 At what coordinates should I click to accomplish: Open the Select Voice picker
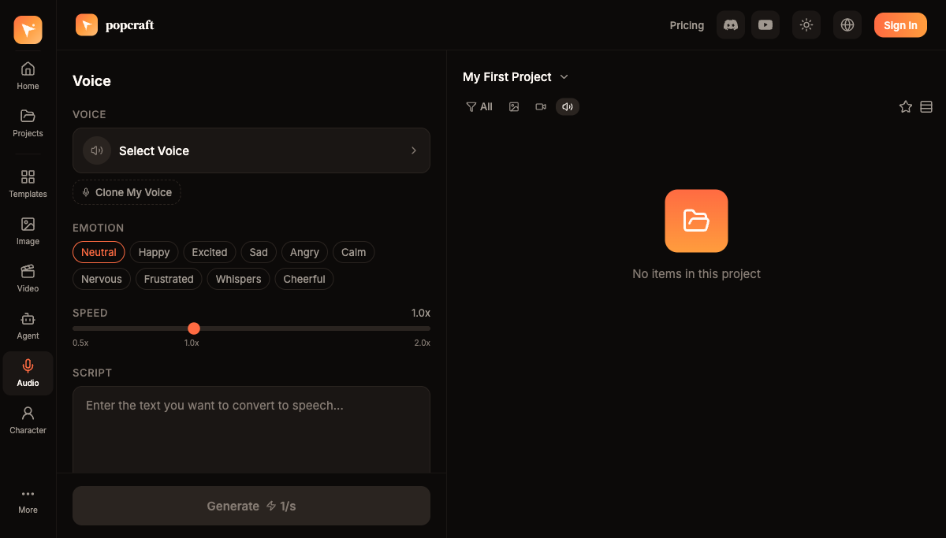tap(251, 150)
